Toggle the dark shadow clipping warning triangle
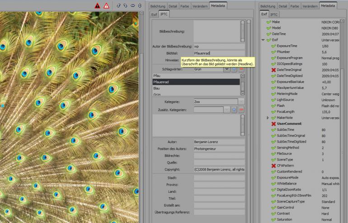348x223 pixels. coord(98,6)
